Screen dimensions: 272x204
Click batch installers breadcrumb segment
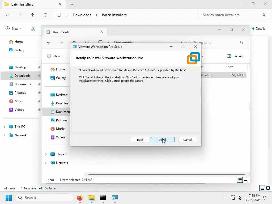114,15
